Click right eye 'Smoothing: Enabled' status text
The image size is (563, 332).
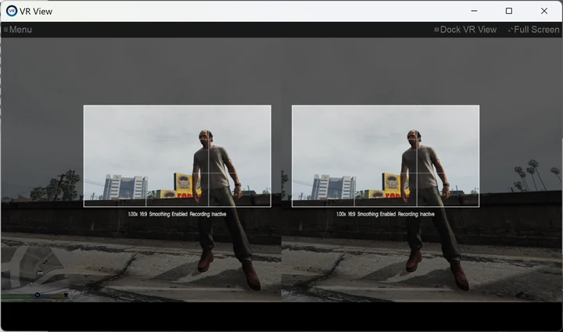coord(376,214)
